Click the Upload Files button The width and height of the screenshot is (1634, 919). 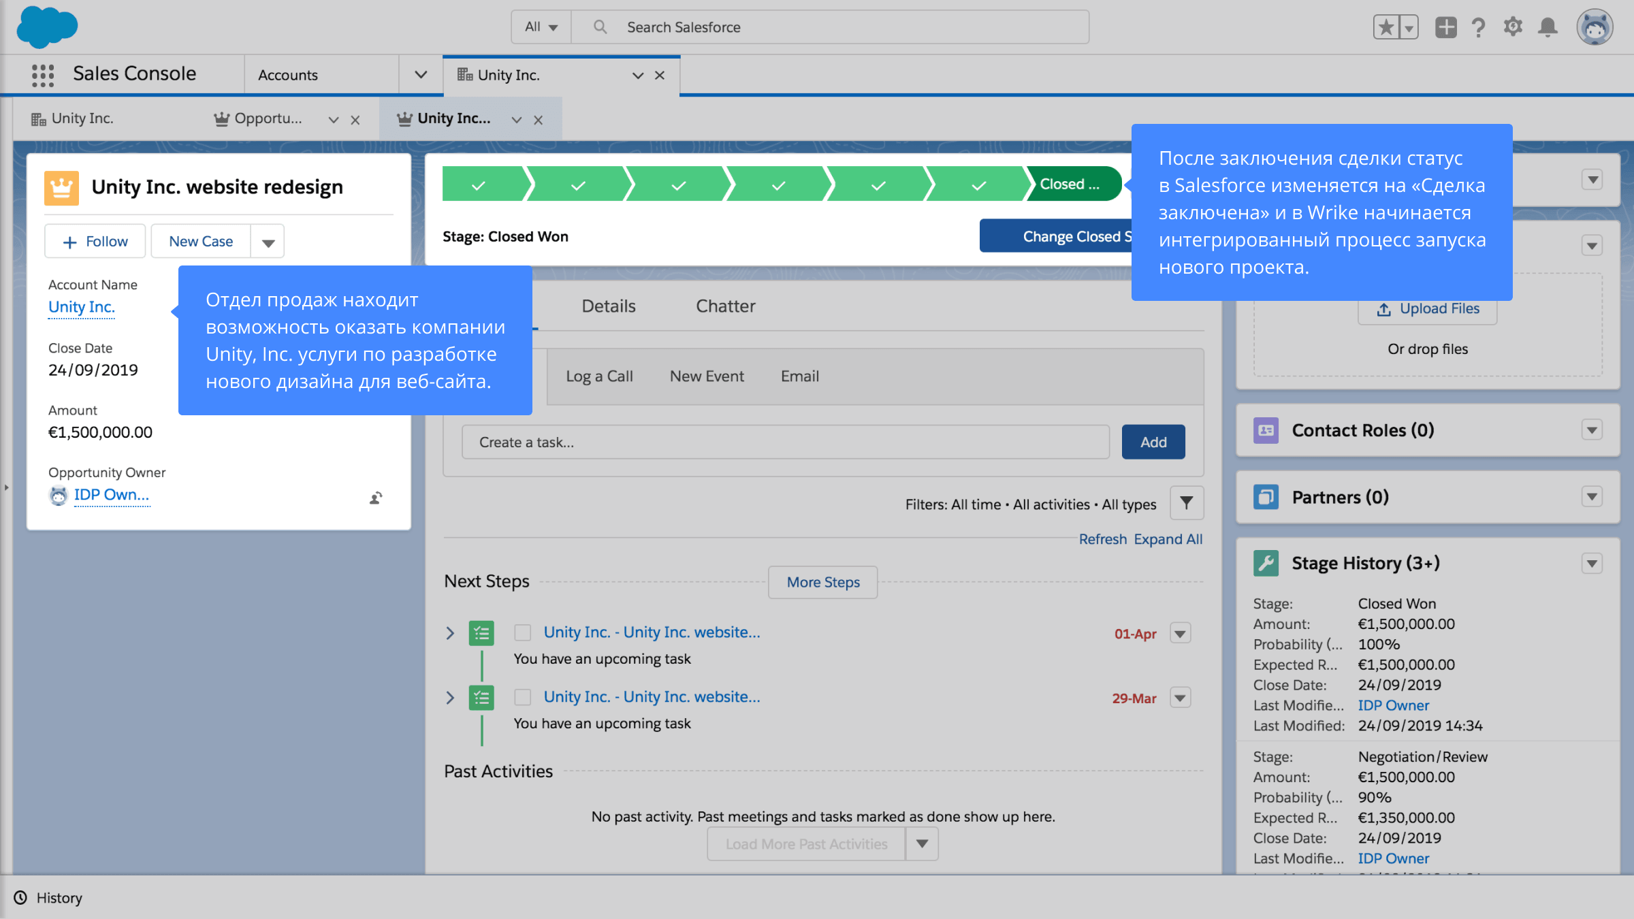click(x=1428, y=309)
